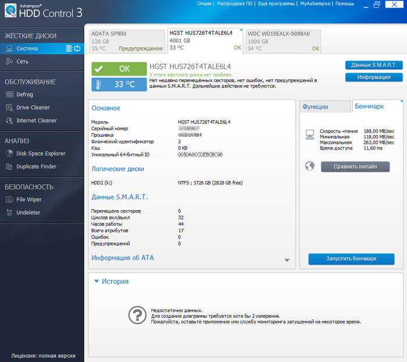Open Disk Space Explorer

click(42, 153)
